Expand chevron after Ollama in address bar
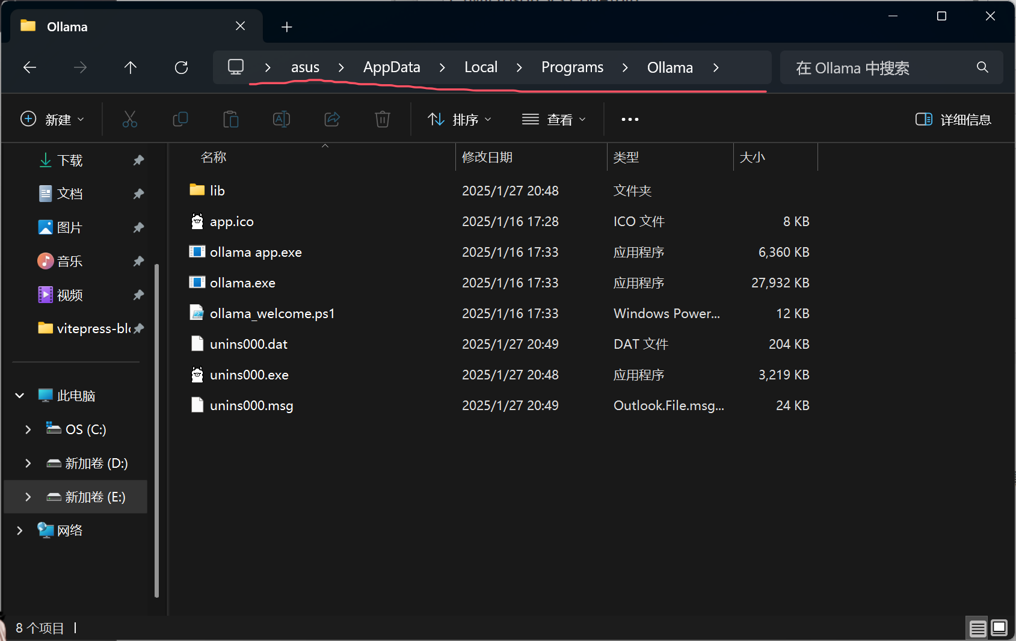 (716, 67)
